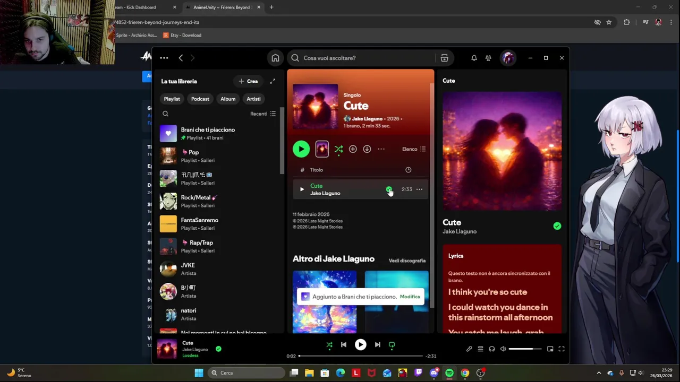The height and width of the screenshot is (382, 680).
Task: Open Discord from the taskbar
Action: pos(434,373)
